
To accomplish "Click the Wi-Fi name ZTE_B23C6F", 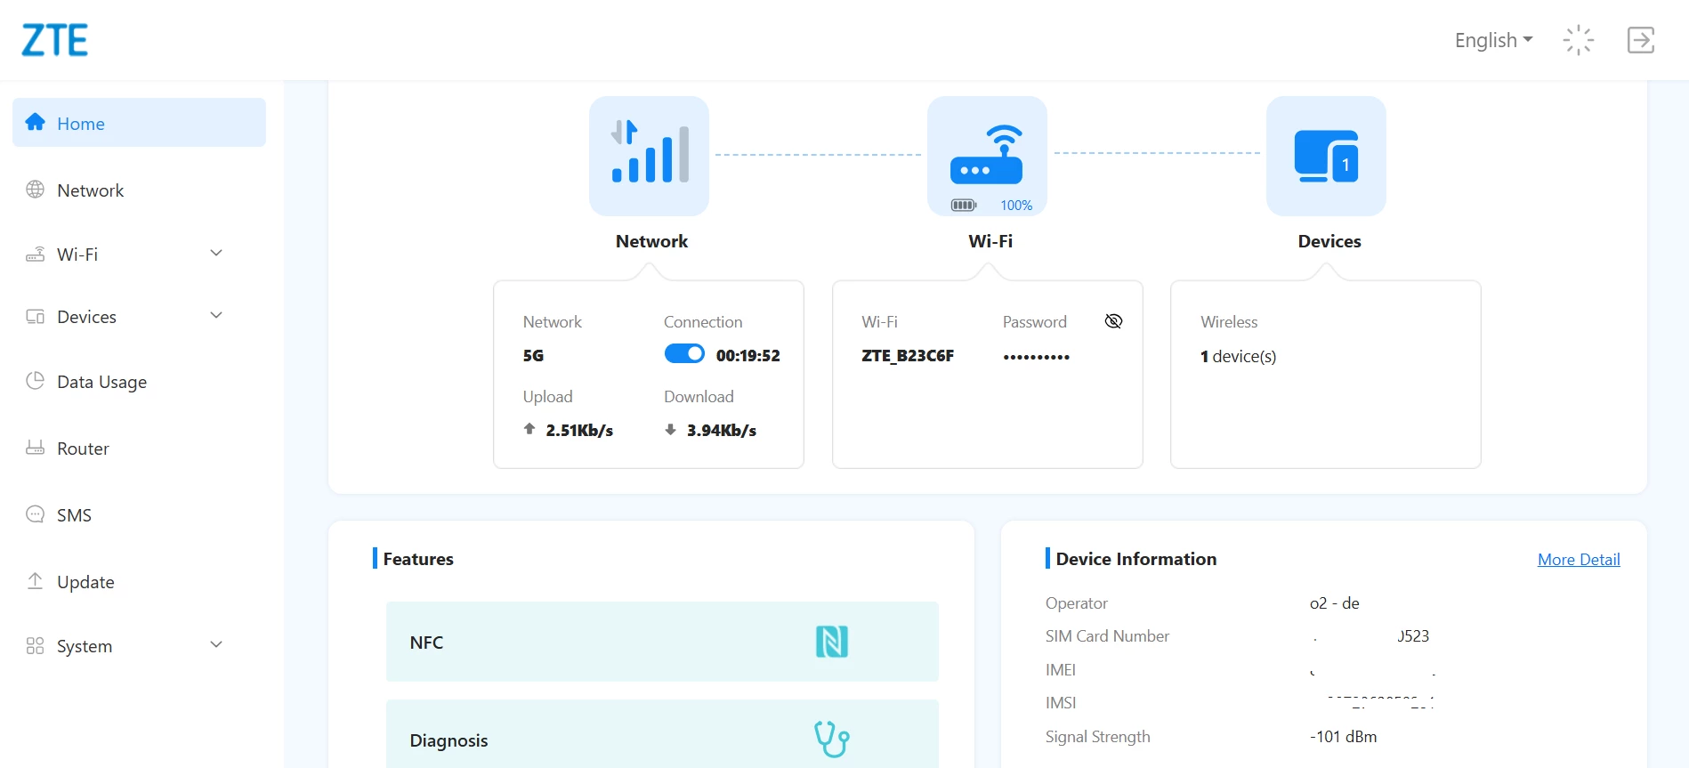I will pyautogui.click(x=908, y=356).
